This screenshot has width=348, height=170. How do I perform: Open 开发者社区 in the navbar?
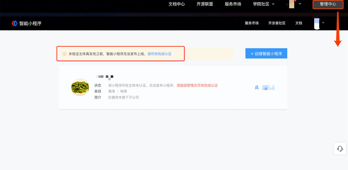pyautogui.click(x=277, y=23)
